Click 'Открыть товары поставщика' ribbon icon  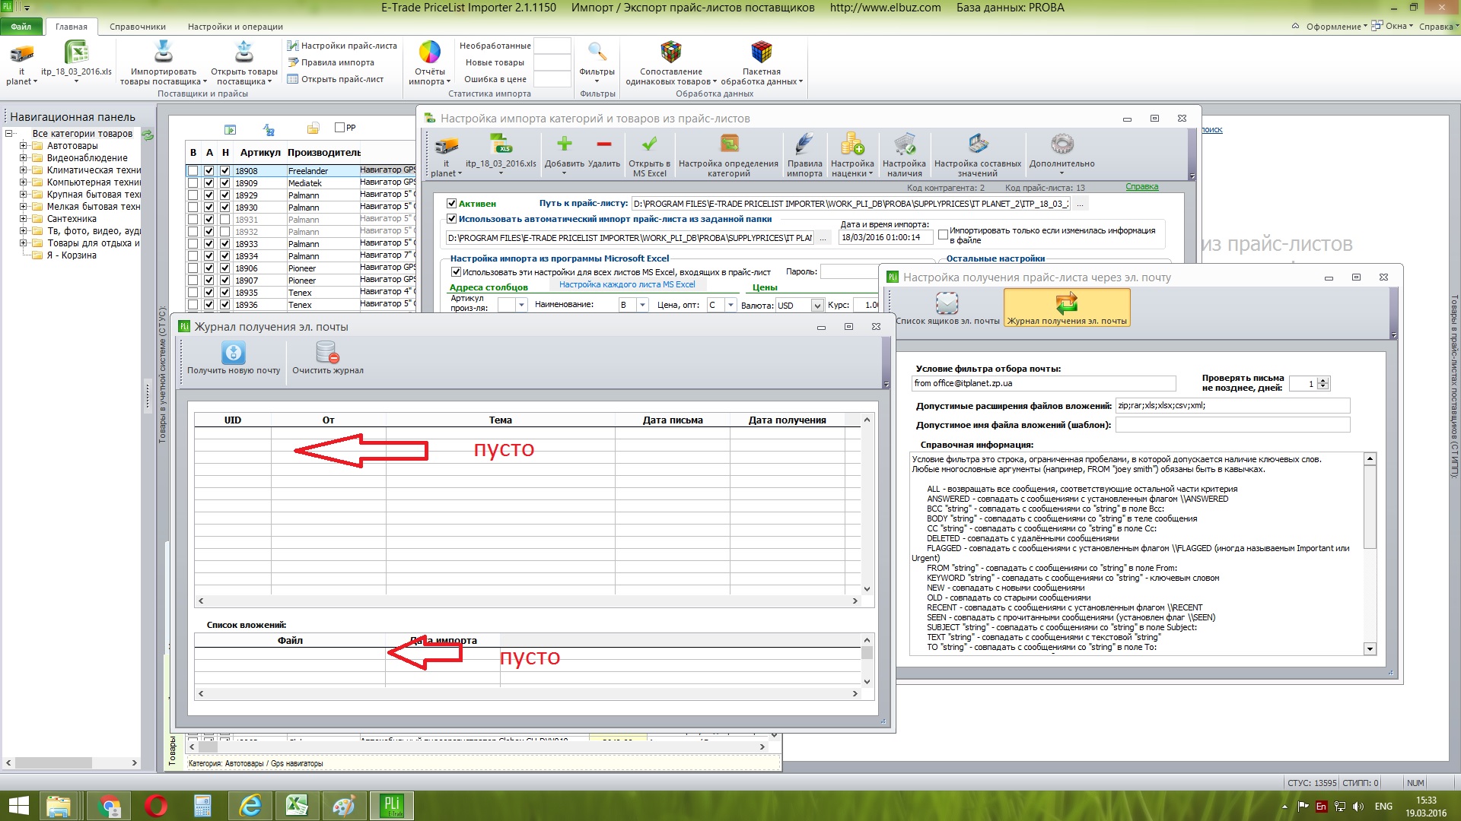[244, 52]
